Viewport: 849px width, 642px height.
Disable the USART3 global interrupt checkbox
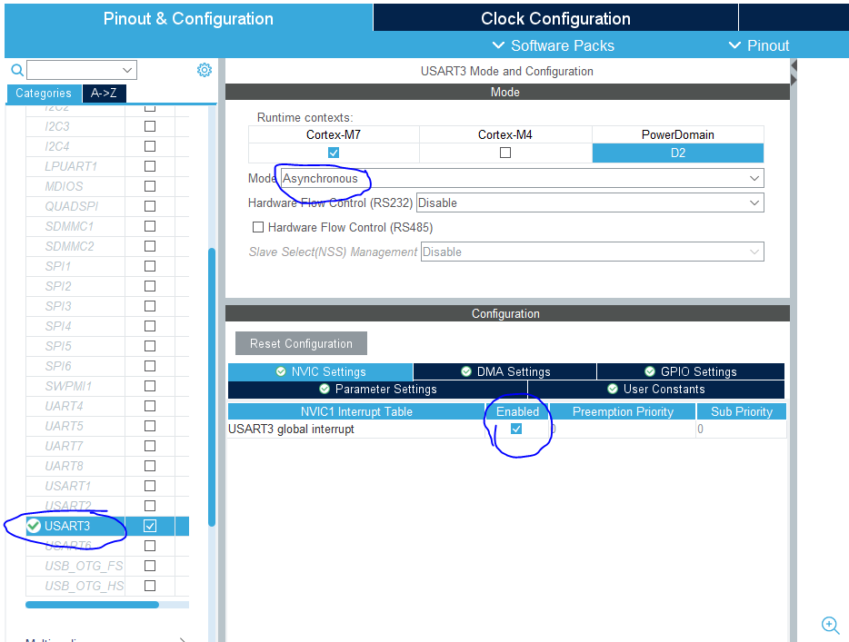pos(516,429)
